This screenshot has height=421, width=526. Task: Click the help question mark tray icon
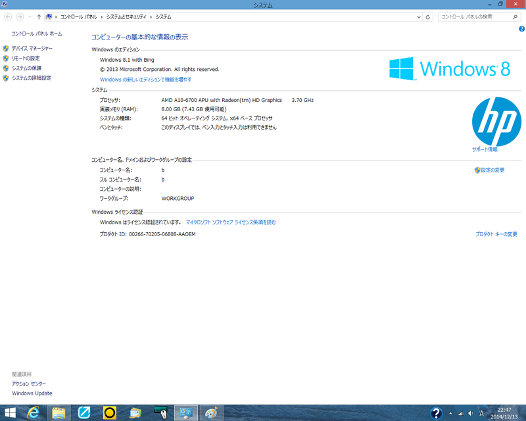(436, 413)
